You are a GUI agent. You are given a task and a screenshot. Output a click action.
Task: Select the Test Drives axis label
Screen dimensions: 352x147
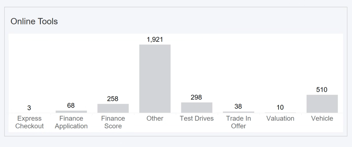click(x=197, y=119)
